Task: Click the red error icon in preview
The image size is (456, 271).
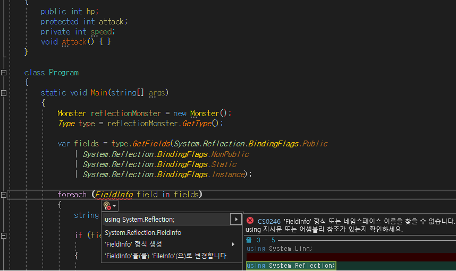Action: tap(250, 221)
